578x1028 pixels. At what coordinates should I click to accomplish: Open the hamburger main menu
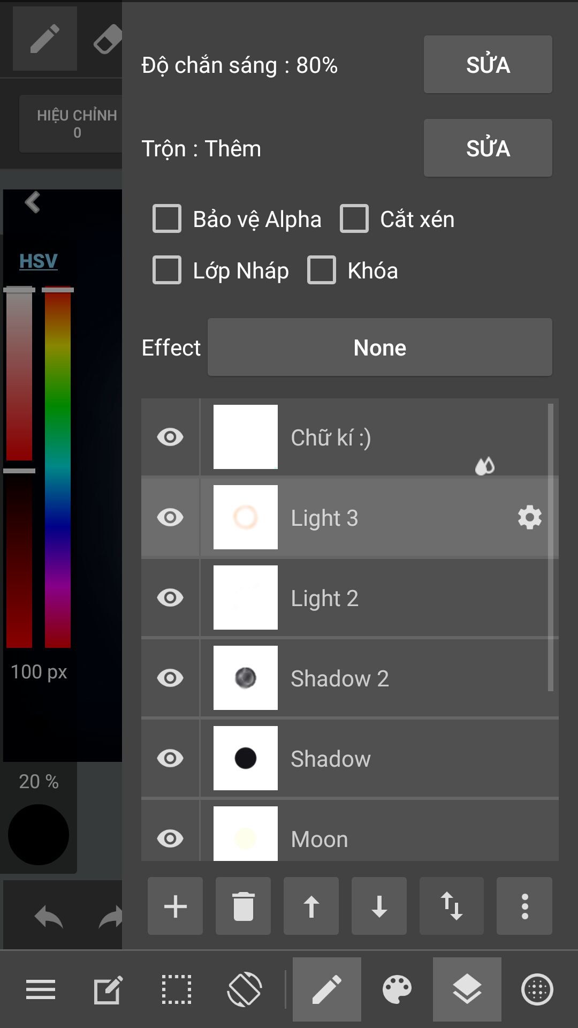(41, 989)
